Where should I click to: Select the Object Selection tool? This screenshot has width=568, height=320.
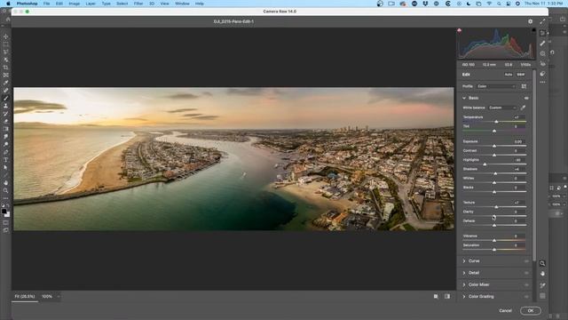pos(6,60)
